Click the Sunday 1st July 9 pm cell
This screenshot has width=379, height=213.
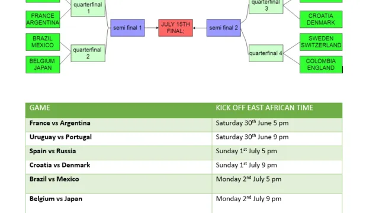point(277,167)
